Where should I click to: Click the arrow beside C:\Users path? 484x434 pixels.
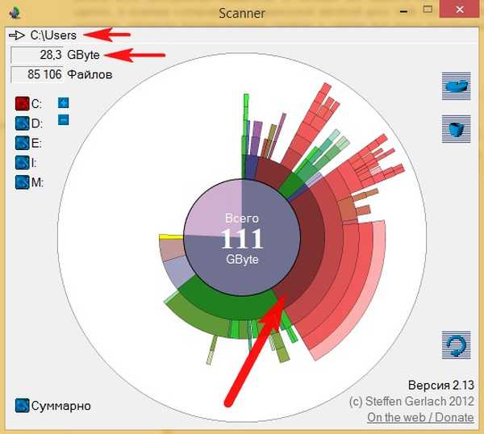click(17, 35)
